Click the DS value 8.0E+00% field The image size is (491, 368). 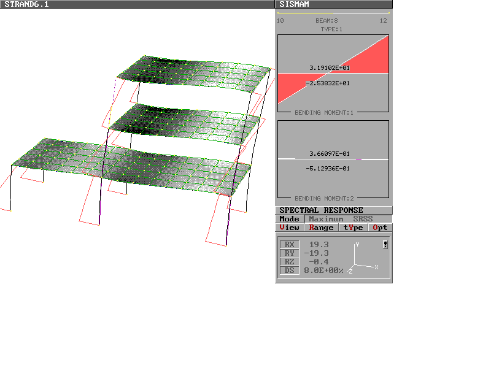click(x=323, y=270)
